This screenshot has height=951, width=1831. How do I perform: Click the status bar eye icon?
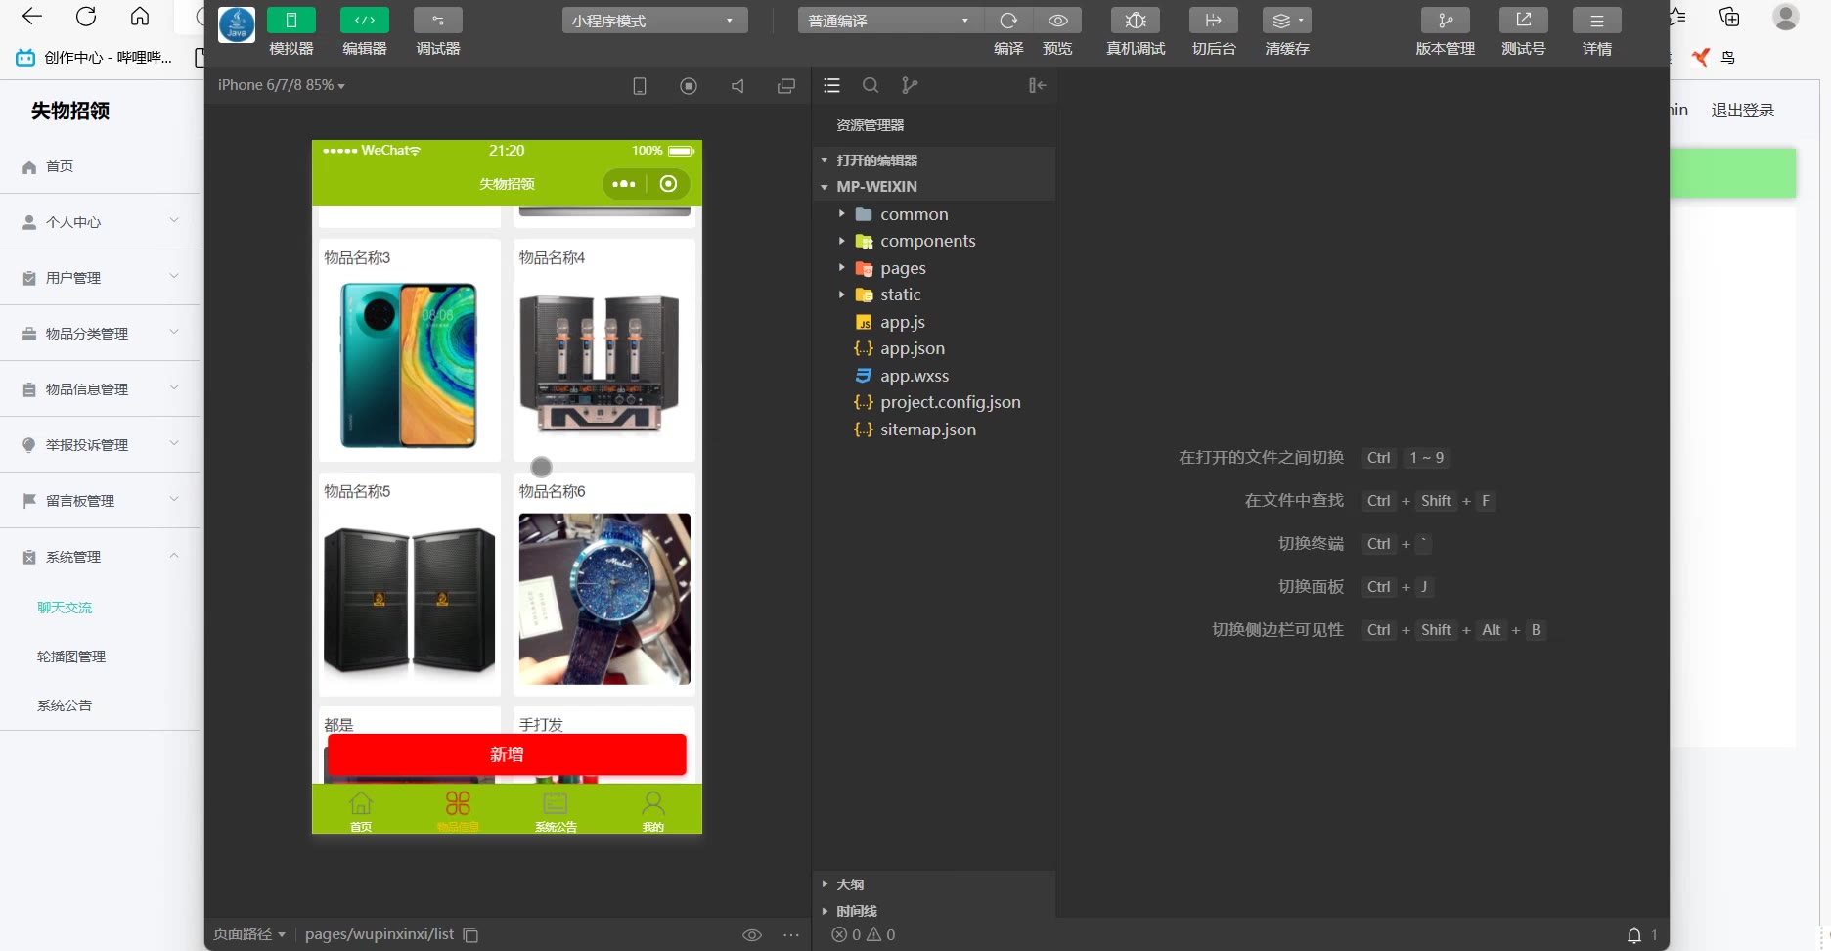[x=752, y=935]
